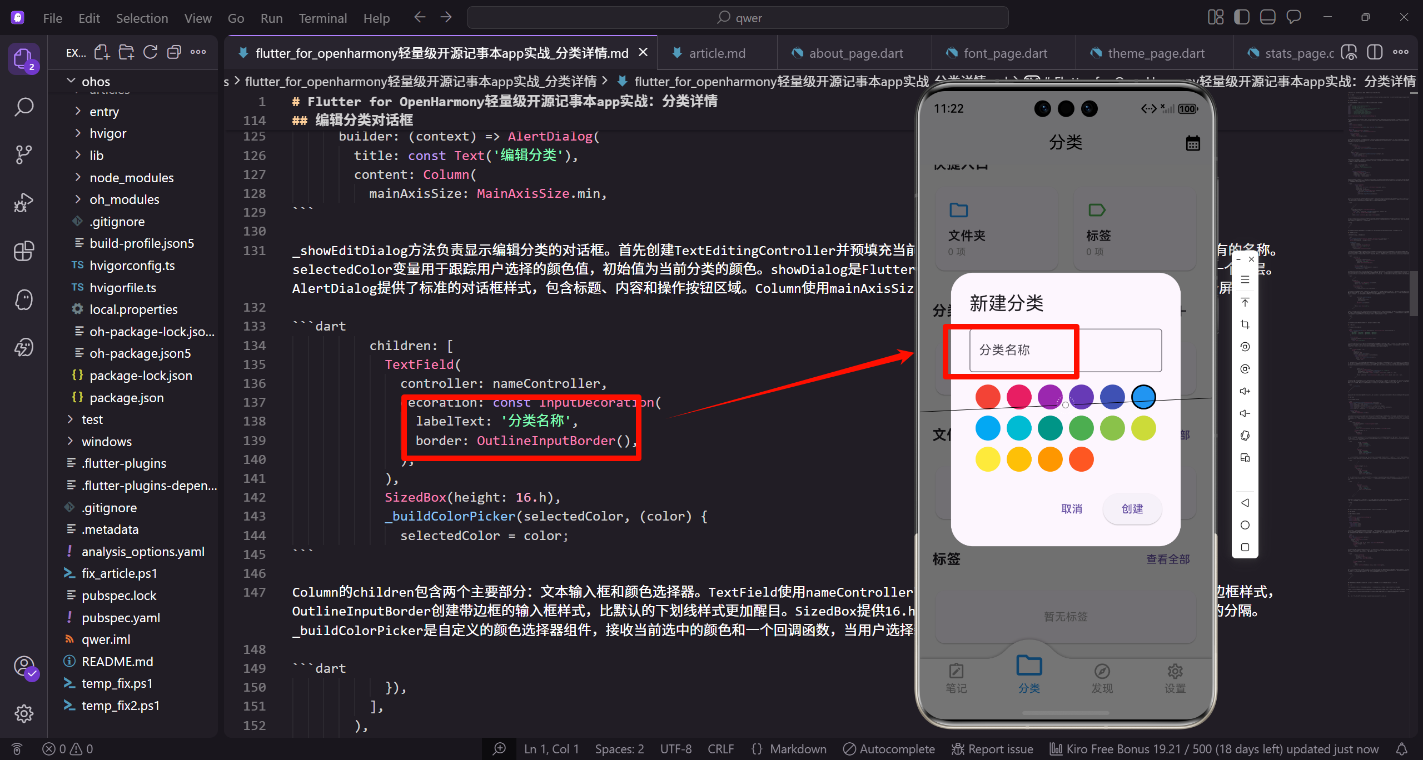This screenshot has width=1423, height=760.
Task: Expand the entry folder
Action: point(104,112)
